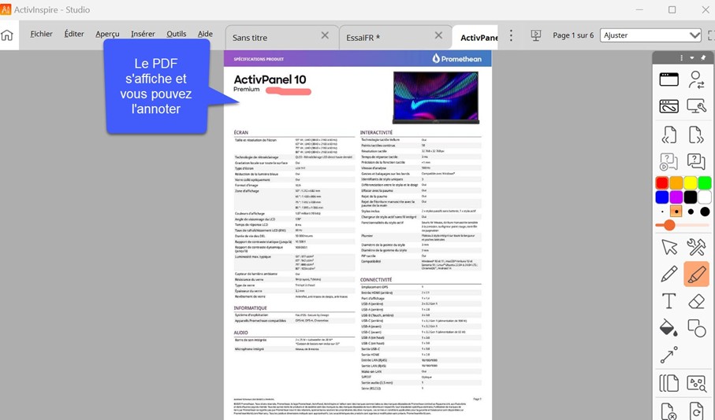This screenshot has width=715, height=420.
Task: Open the desktop annotate icon
Action: 669,106
